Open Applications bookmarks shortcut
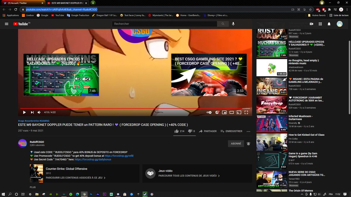 tap(11, 15)
